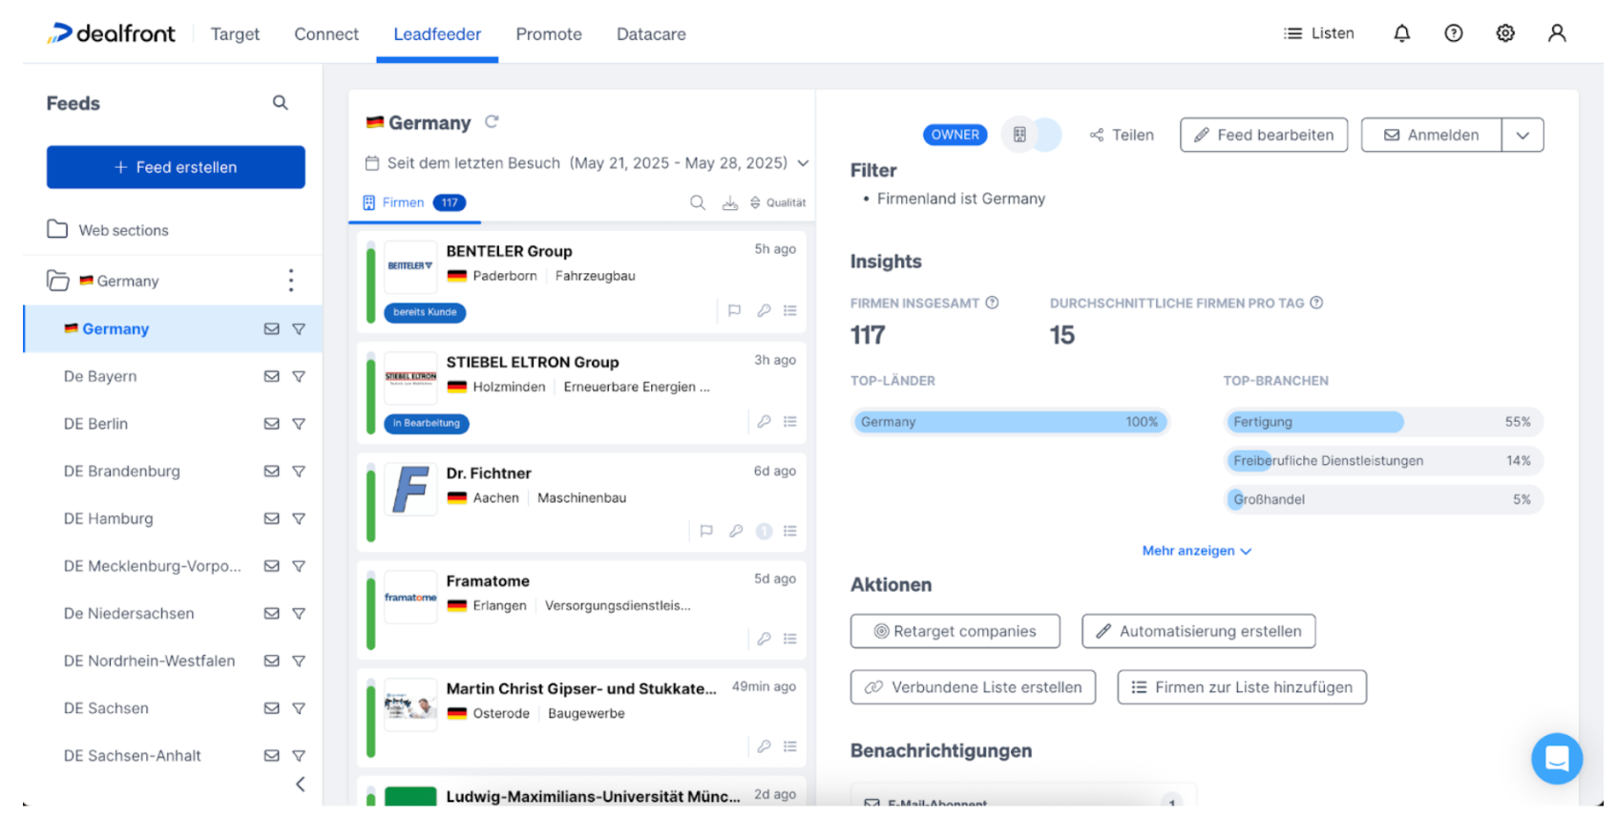Open Framatome company logo thumbnail
Viewport: 1617px width, 819px height.
click(410, 597)
